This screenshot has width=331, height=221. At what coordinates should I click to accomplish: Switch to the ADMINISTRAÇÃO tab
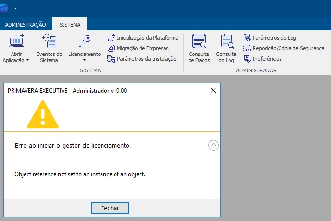coord(25,24)
